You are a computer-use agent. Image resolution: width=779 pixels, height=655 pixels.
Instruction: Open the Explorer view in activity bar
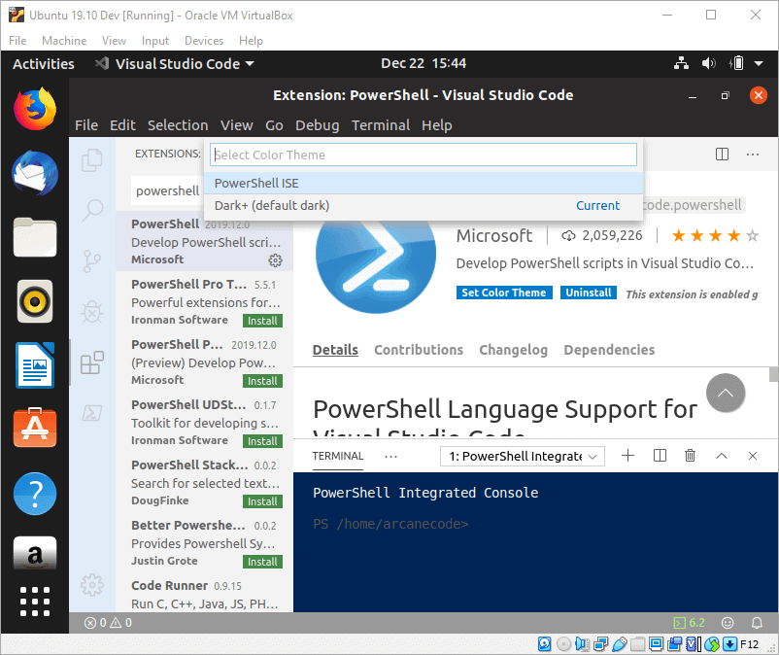[x=92, y=160]
